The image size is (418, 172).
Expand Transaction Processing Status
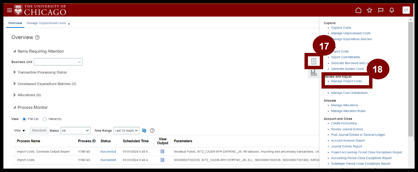coord(15,72)
